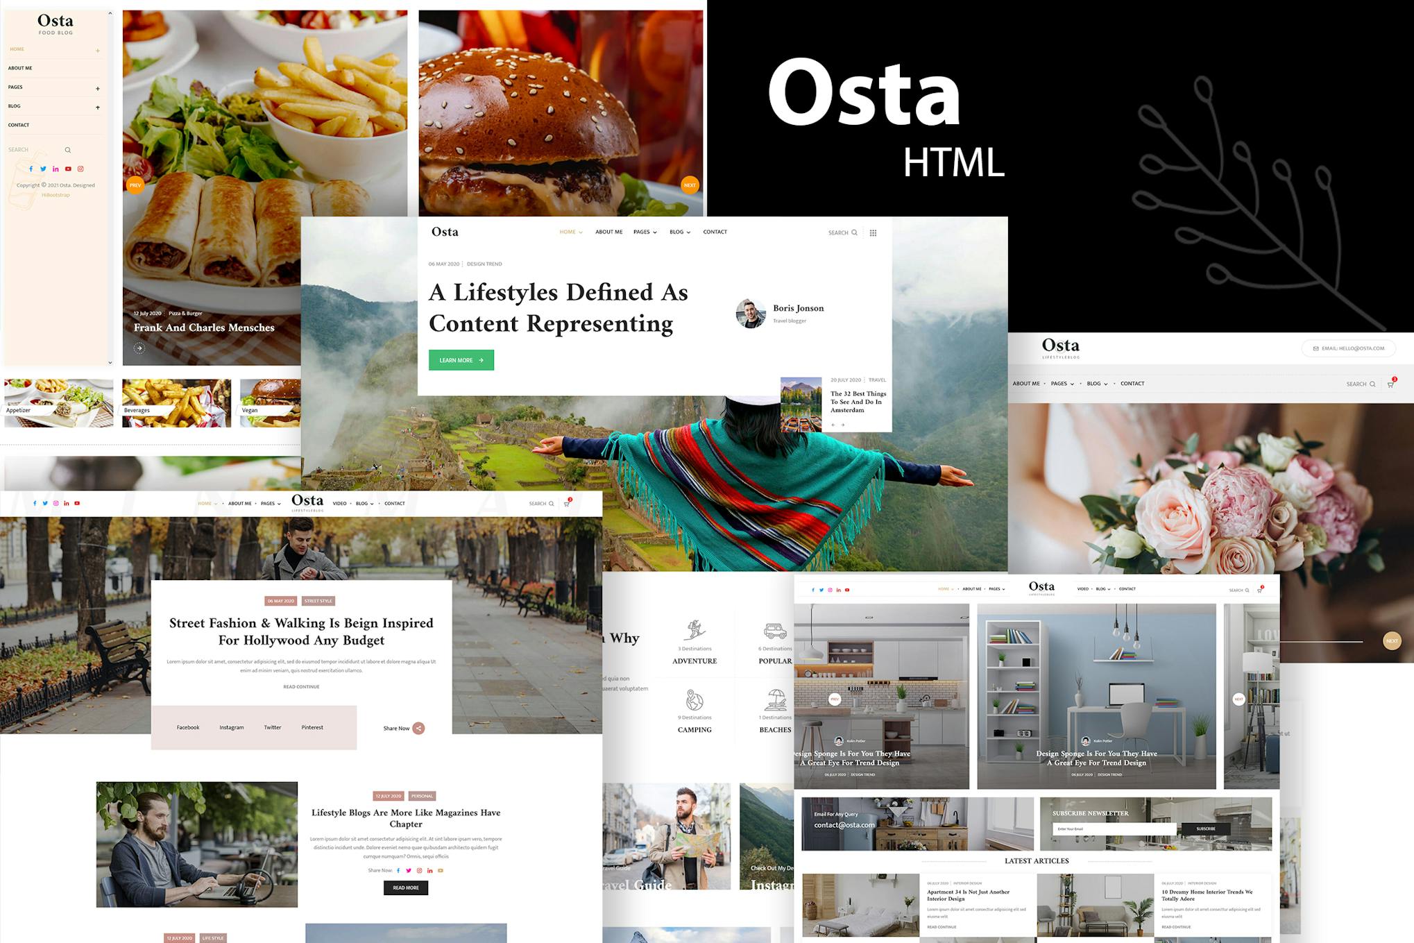Screen dimensions: 1414x943
Task: Open the PAGES dropdown in center header
Action: (645, 232)
